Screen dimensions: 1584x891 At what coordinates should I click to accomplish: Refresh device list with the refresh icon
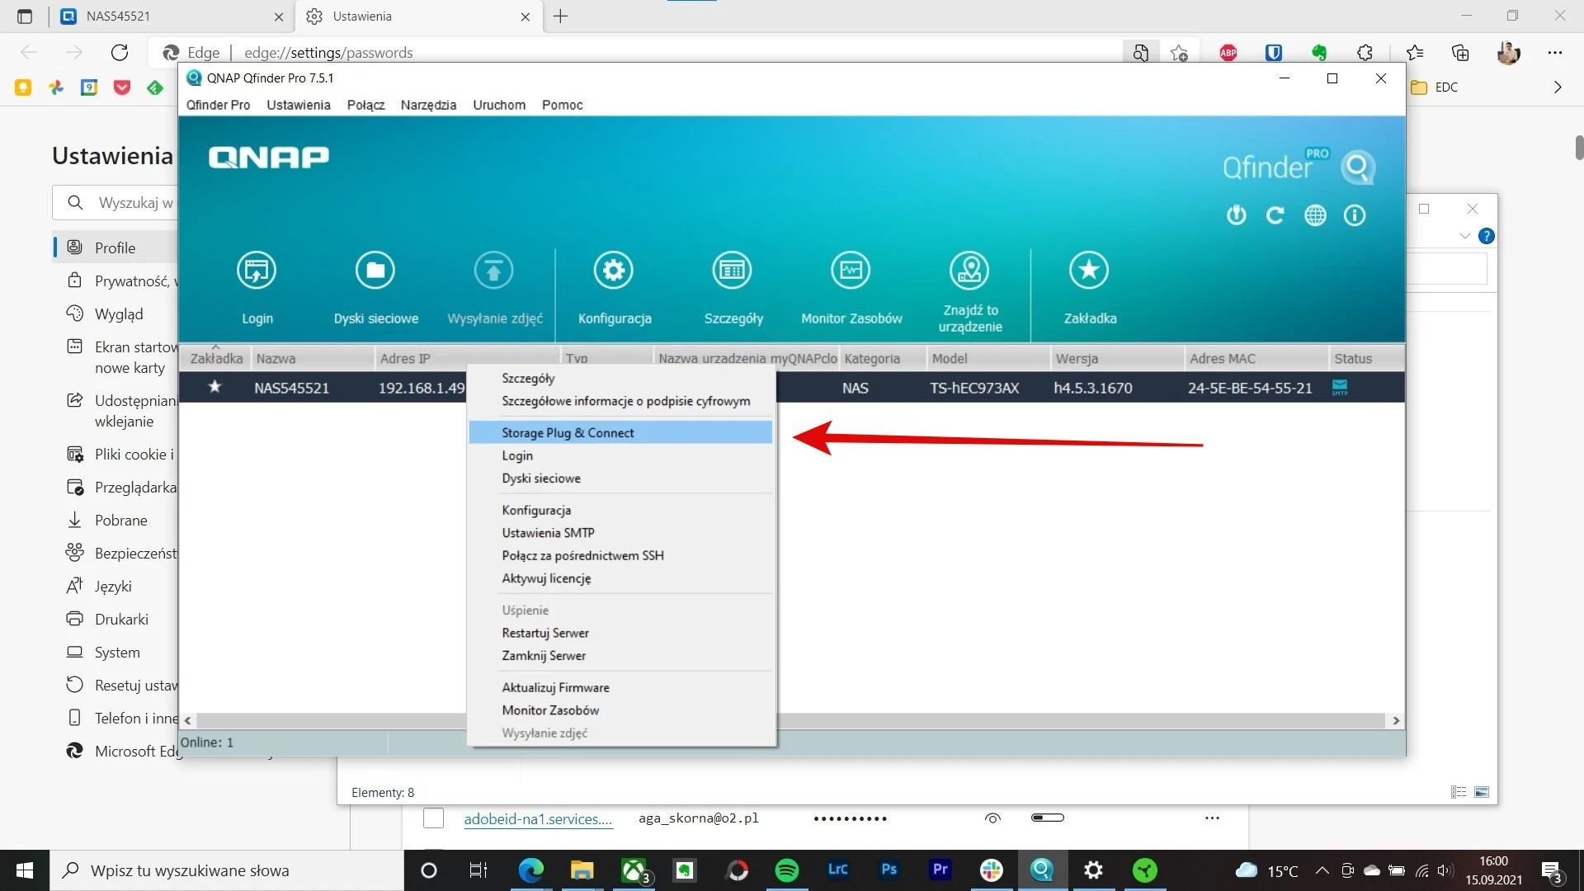(x=1275, y=215)
